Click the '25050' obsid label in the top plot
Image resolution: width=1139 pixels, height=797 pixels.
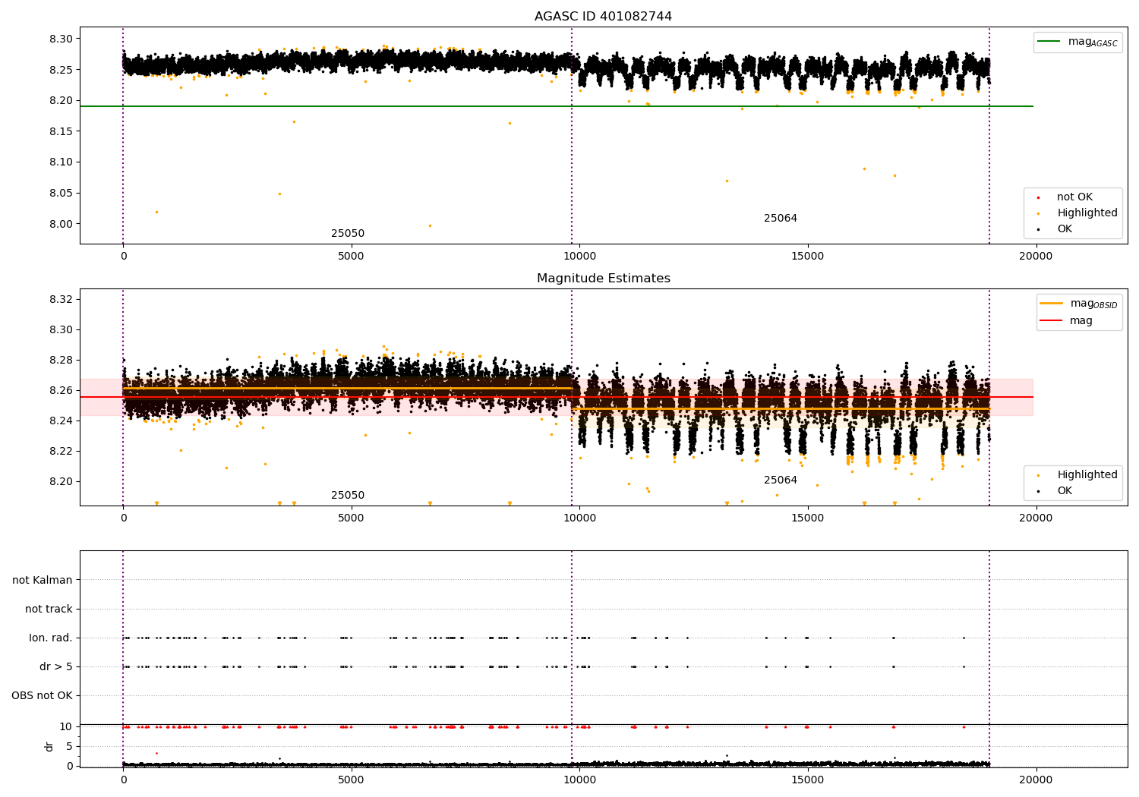[348, 234]
